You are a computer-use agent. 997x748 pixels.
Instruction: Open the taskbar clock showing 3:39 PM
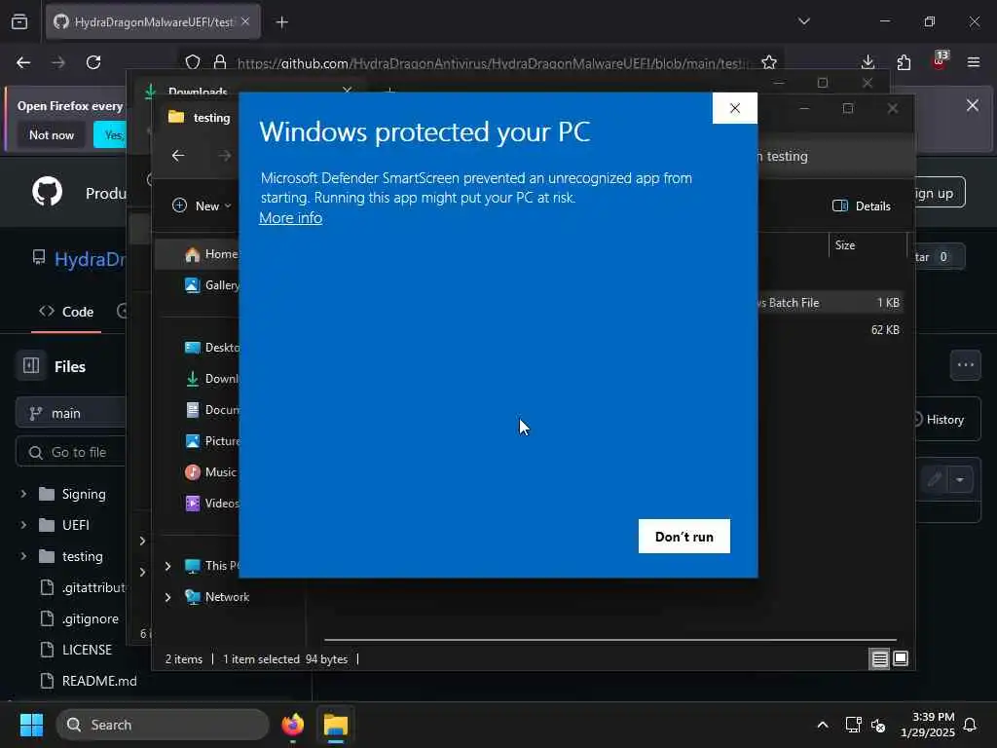927,725
